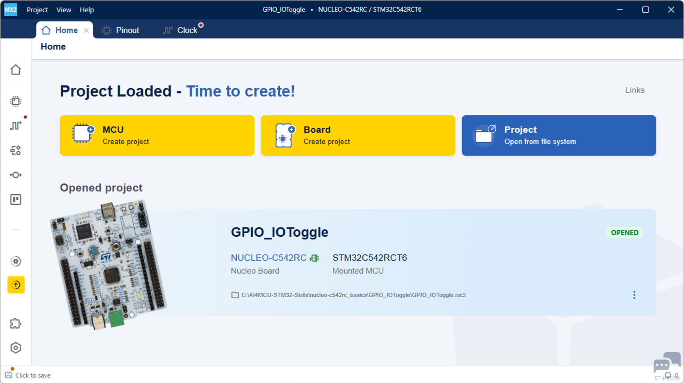Open the board panel icon in the sidebar
The width and height of the screenshot is (684, 384).
pos(16,200)
